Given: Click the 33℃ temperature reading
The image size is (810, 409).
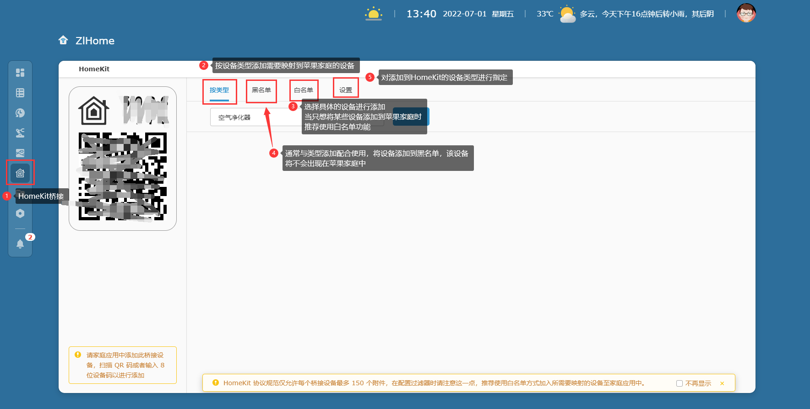Looking at the screenshot, I should 545,14.
